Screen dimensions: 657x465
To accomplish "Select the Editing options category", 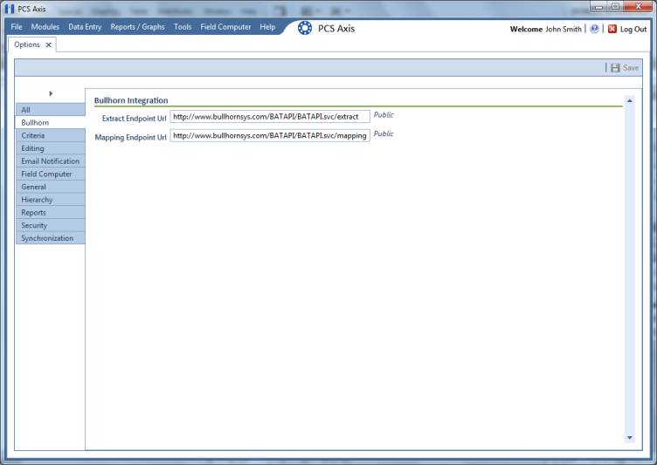I will pos(51,148).
